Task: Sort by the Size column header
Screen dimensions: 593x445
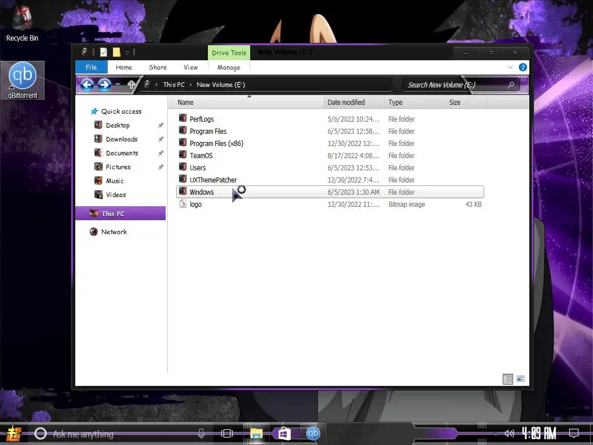Action: tap(466, 102)
